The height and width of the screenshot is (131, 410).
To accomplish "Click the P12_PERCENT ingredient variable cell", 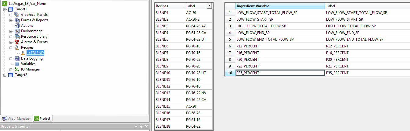I will click(x=280, y=46).
